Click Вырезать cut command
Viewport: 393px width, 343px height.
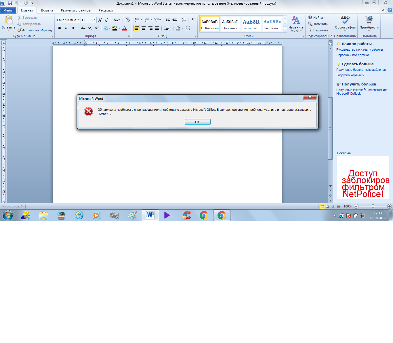click(x=27, y=18)
